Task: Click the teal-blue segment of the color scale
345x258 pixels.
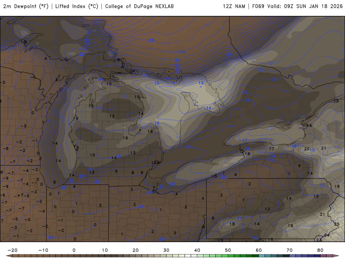Action: pos(262,256)
